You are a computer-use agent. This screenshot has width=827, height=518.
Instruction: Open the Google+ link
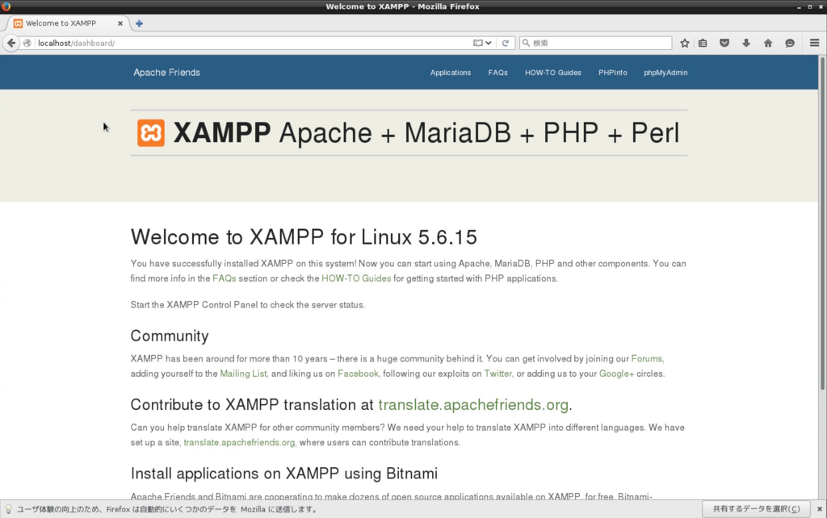(616, 374)
